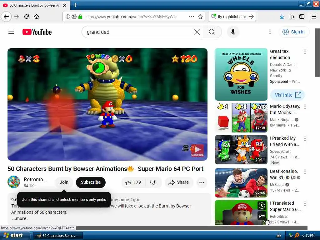Open the Wheels For Wishes ad thumbnail
This screenshot has height=240, width=320.
pyautogui.click(x=241, y=74)
